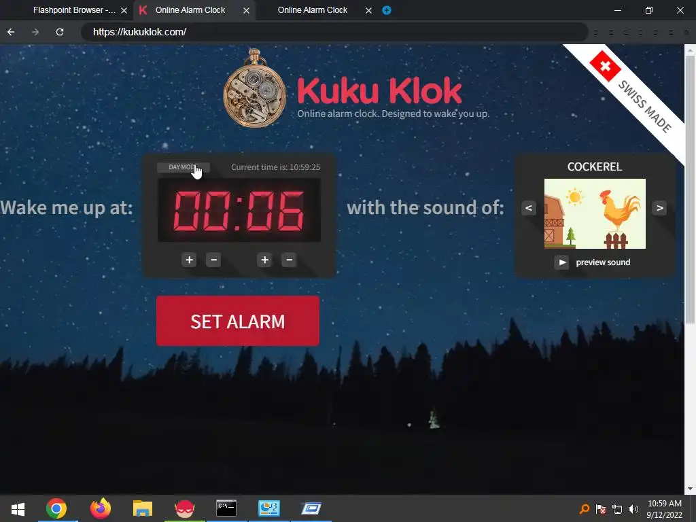Close the second Online Alarm Clock tab
Screen dimensions: 696x522
[x=368, y=10]
